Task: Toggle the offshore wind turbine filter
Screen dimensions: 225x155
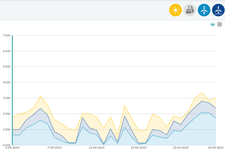Action: (x=218, y=10)
